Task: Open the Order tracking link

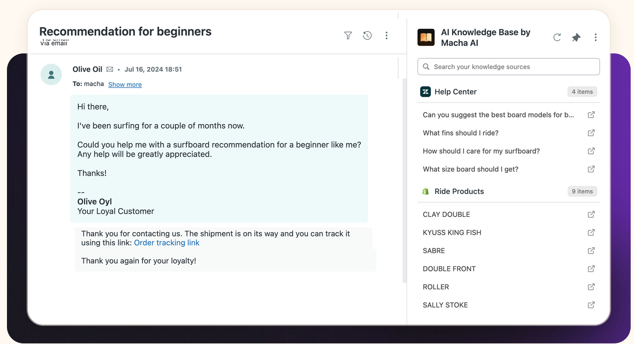Action: coord(167,242)
